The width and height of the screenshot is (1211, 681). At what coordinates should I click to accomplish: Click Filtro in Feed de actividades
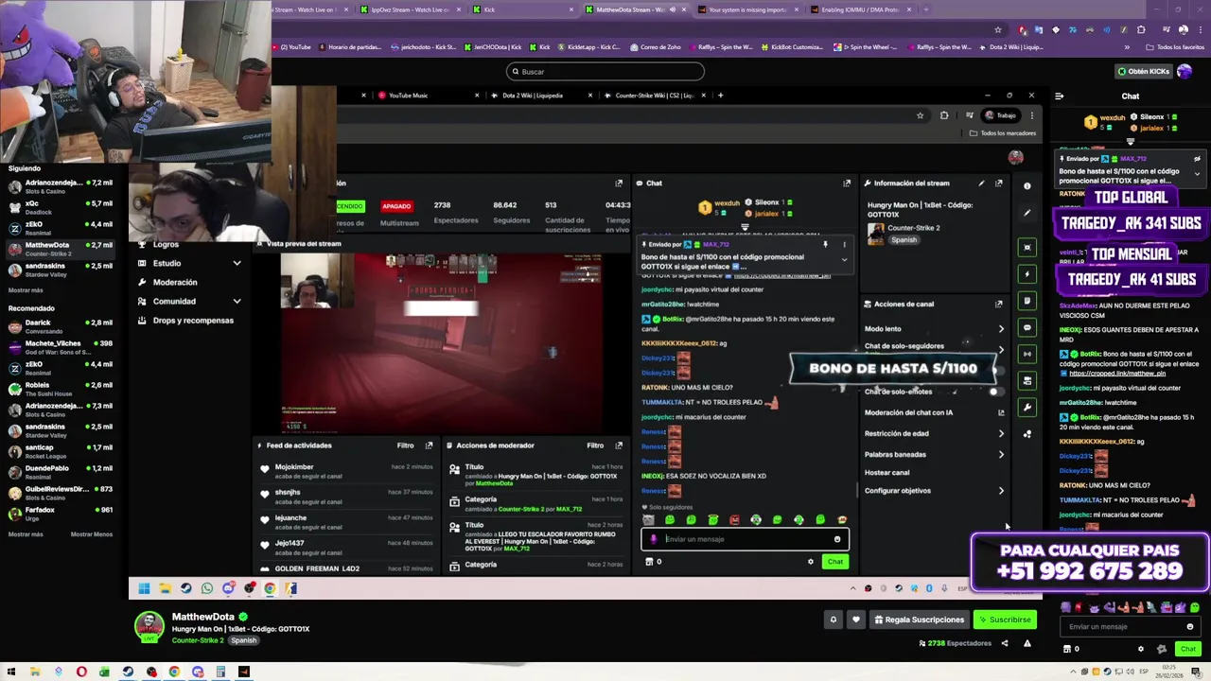pos(405,445)
